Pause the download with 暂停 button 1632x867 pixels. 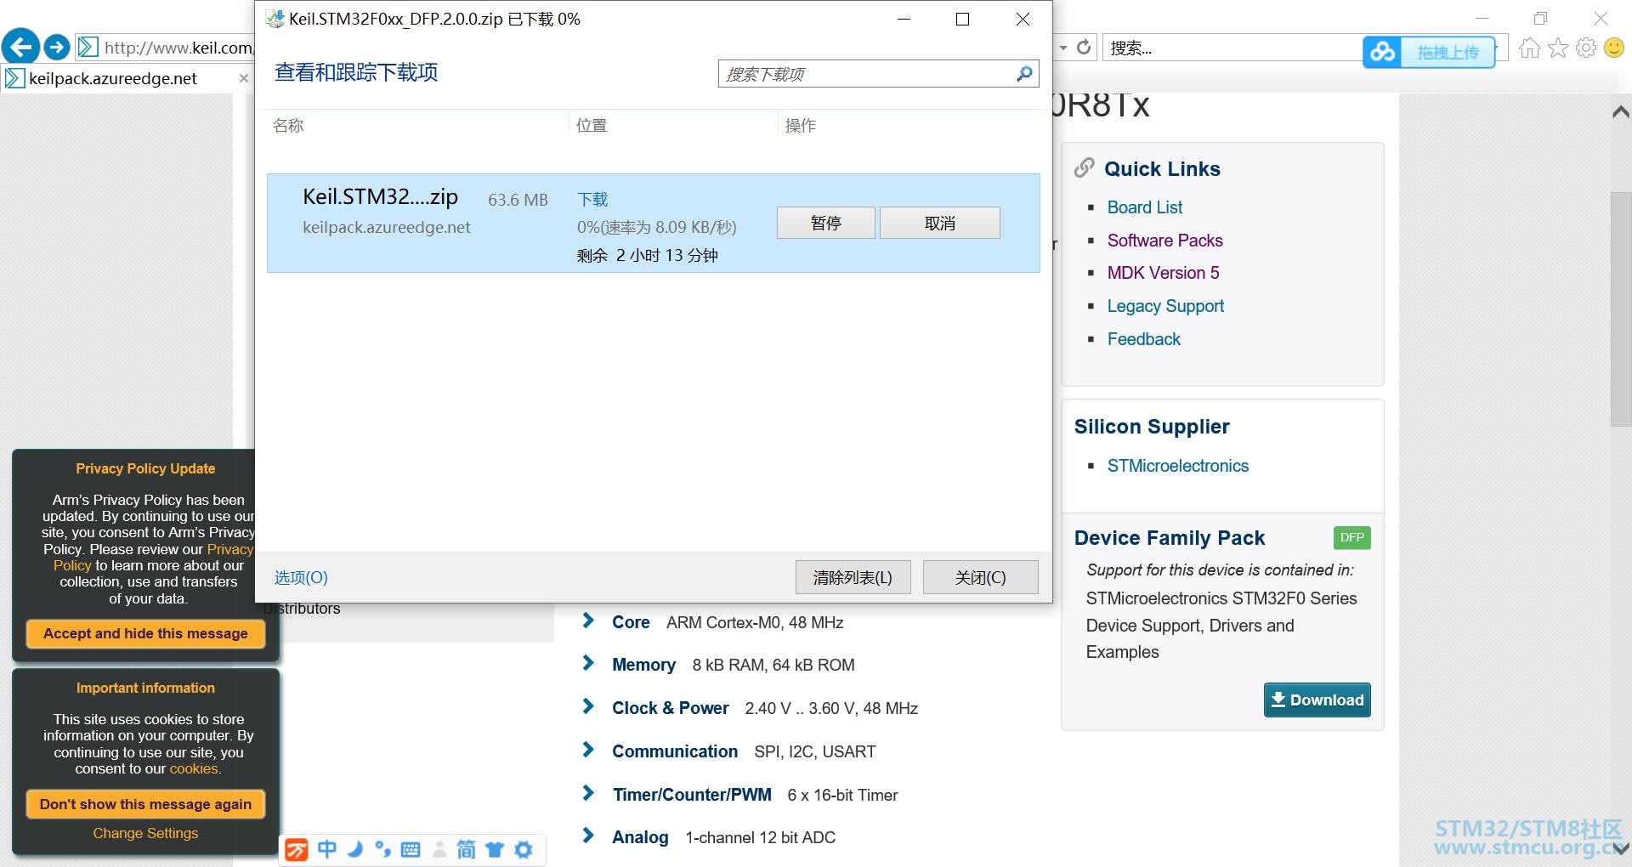(825, 223)
